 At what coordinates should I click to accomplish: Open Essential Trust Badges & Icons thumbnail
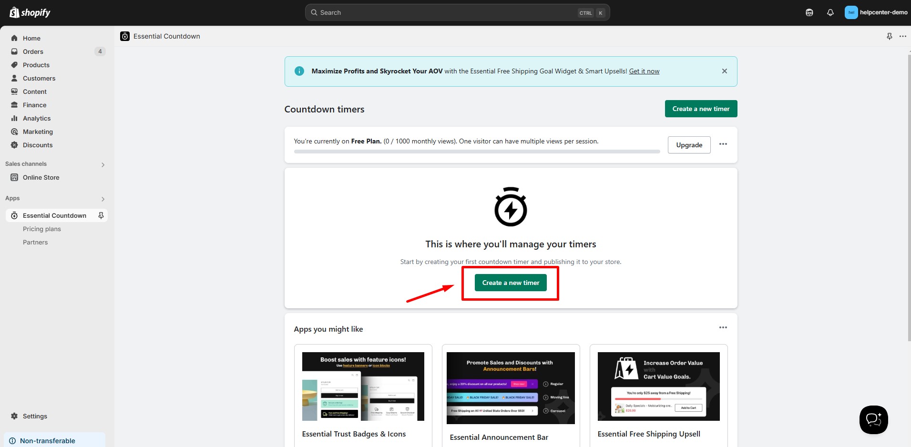[363, 386]
